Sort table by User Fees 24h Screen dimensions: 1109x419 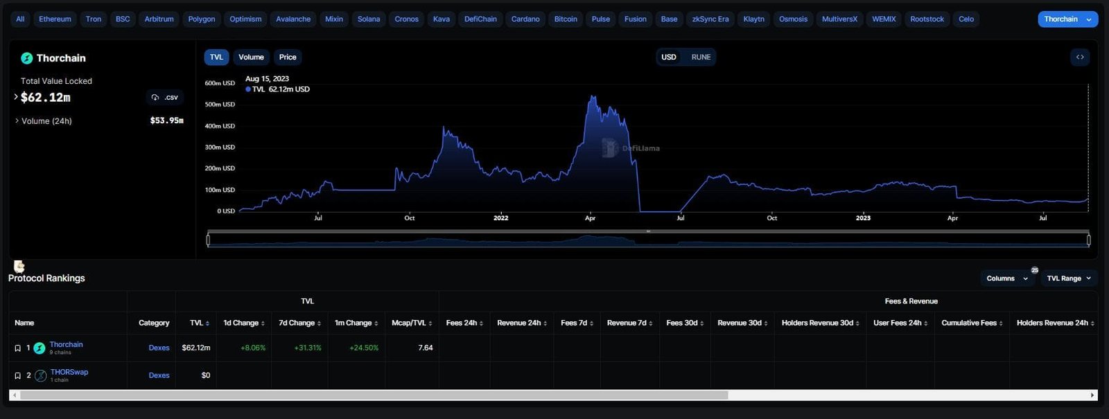coord(900,323)
